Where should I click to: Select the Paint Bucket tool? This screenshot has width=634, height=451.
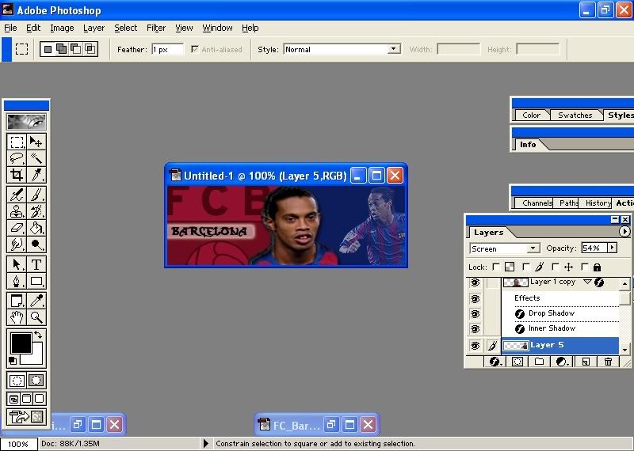coord(36,228)
